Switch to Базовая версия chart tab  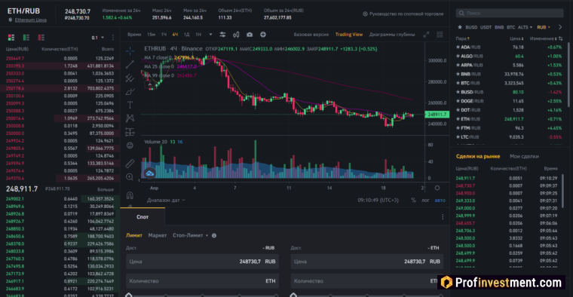coord(311,35)
